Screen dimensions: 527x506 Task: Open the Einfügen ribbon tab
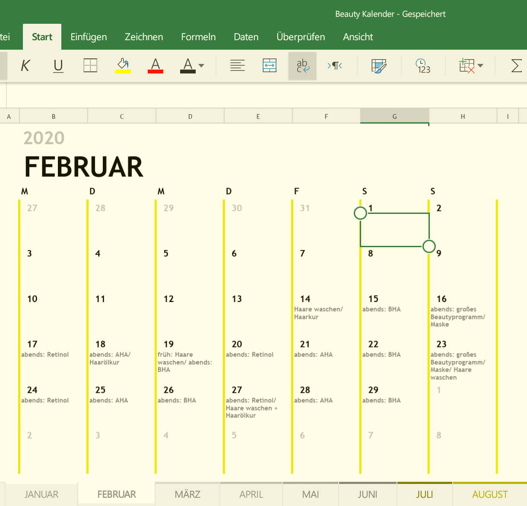click(89, 37)
